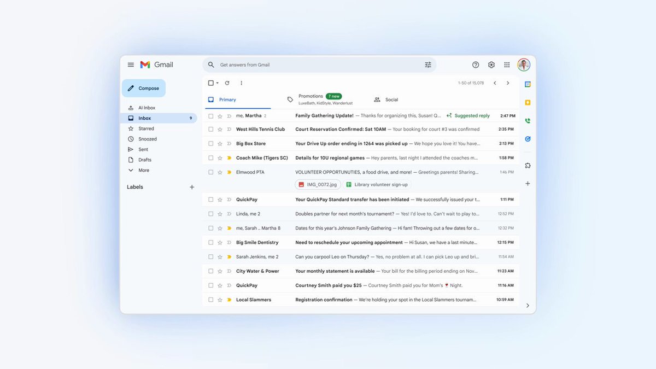This screenshot has height=369, width=656.
Task: Open Gmail support help icon
Action: [x=476, y=65]
